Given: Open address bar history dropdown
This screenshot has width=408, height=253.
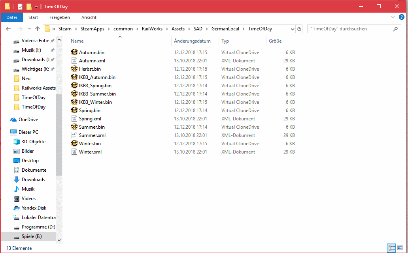Looking at the screenshot, I should 293,29.
